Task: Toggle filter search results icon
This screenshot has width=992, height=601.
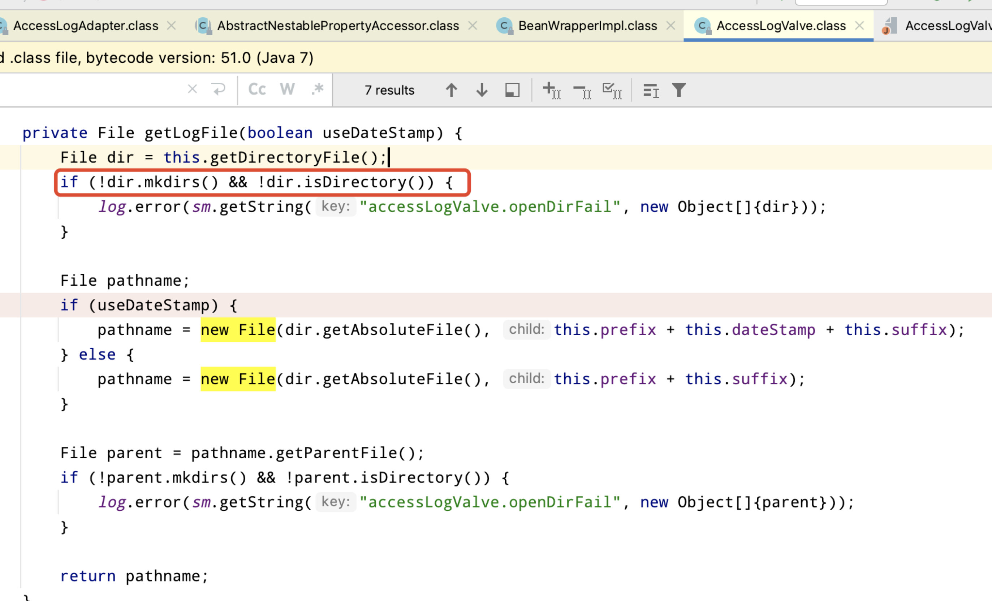Action: [x=678, y=90]
